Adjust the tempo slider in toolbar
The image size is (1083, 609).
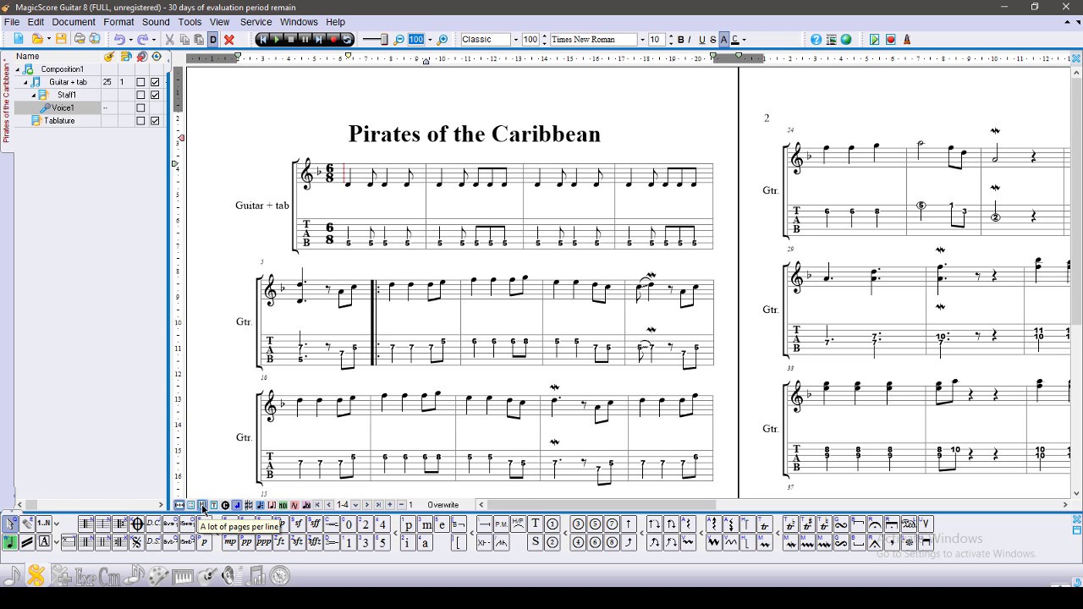click(375, 40)
